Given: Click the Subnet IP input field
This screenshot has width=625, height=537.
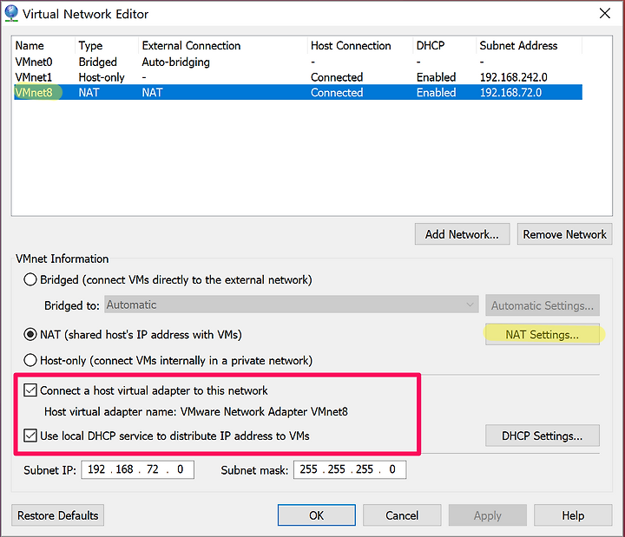Looking at the screenshot, I should [137, 469].
